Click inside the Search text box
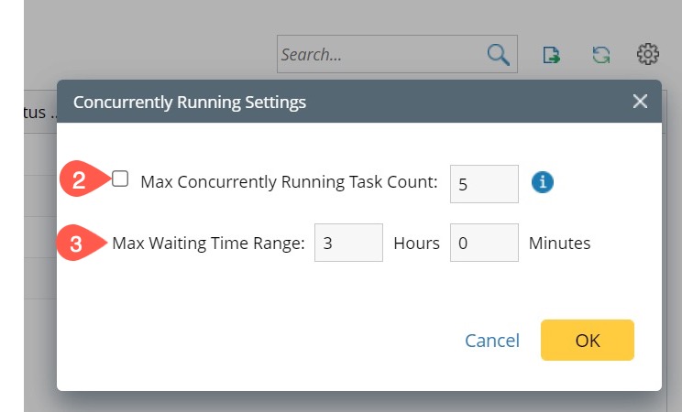The height and width of the screenshot is (412, 682). pos(380,55)
